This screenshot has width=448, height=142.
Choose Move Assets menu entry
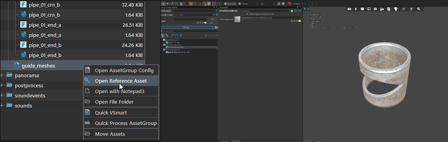tap(121, 134)
